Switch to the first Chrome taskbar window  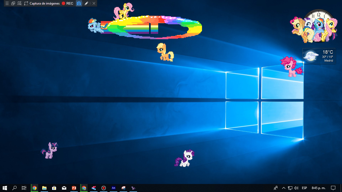(34, 188)
